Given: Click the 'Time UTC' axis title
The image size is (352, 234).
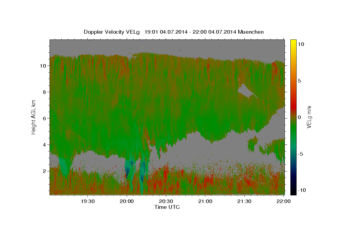Looking at the screenshot, I should 167,207.
